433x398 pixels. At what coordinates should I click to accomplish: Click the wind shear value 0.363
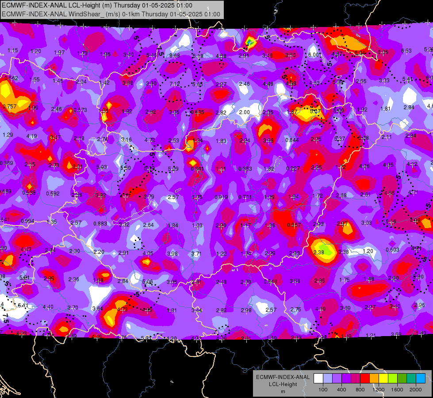click(x=245, y=169)
